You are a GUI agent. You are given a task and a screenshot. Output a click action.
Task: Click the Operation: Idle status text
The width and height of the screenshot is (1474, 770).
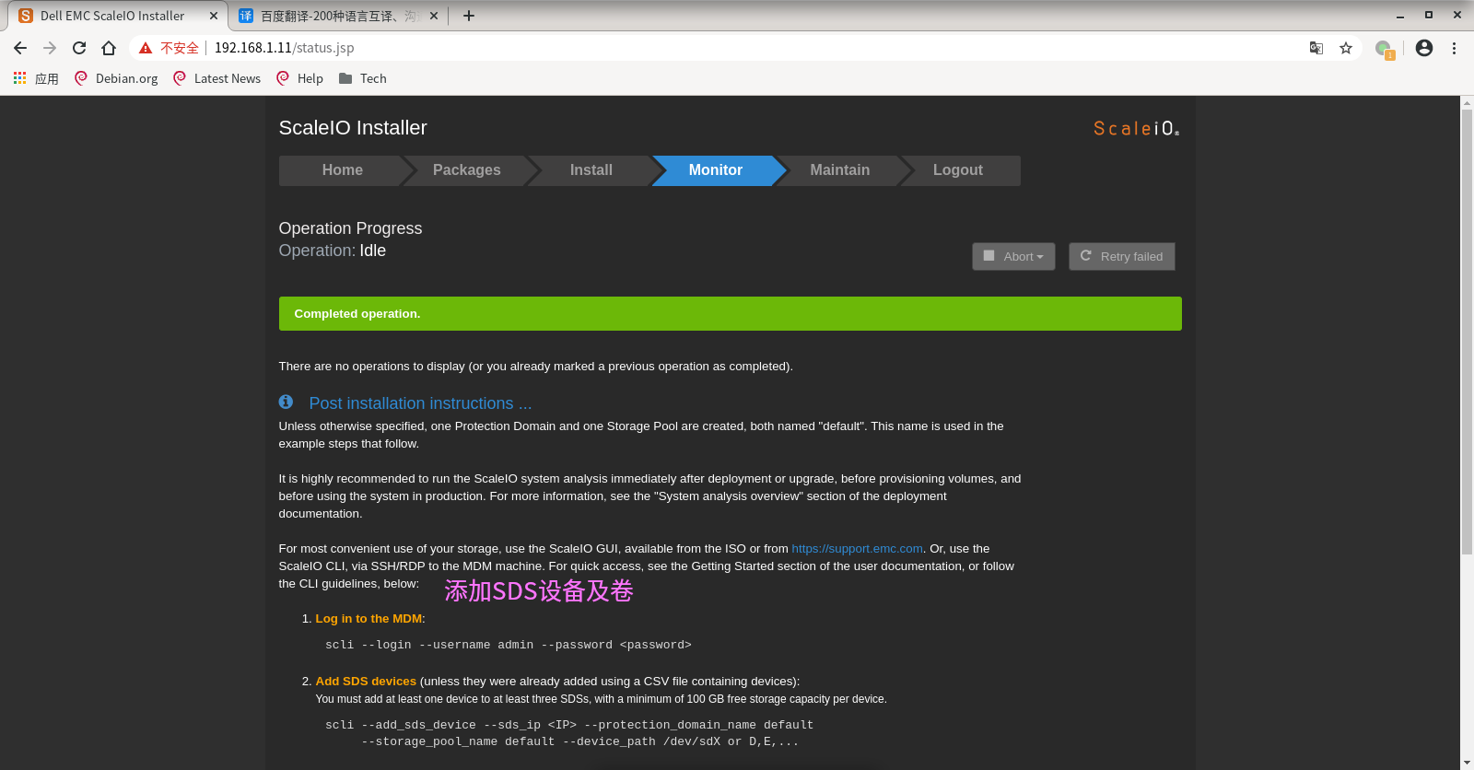pos(332,251)
